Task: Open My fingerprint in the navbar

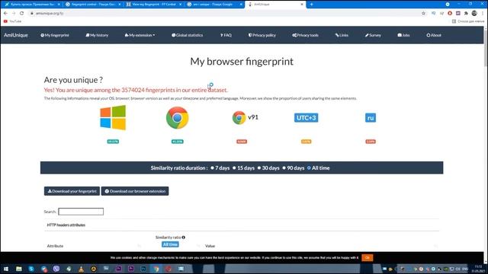Action: click(x=55, y=35)
